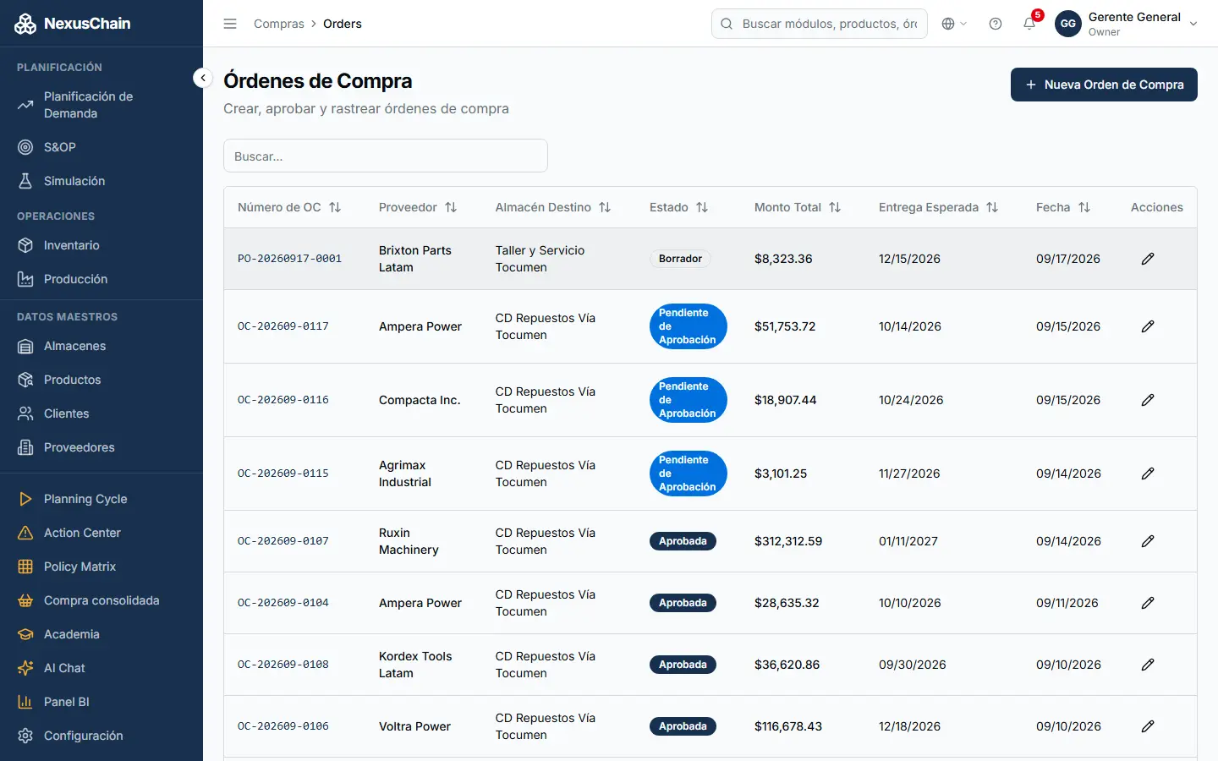Viewport: 1218px width, 761px height.
Task: Edit order OC-202609-0115
Action: coord(1148,474)
